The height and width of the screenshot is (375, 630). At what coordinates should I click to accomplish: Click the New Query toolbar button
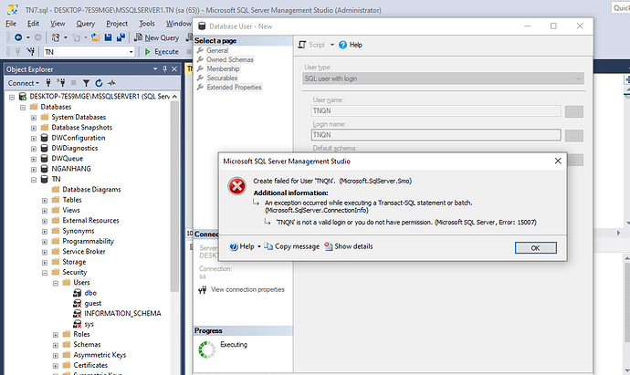point(156,37)
